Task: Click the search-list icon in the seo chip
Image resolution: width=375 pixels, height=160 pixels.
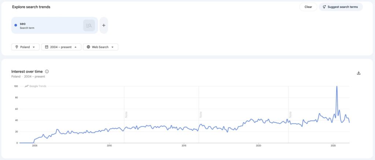Action: point(89,25)
